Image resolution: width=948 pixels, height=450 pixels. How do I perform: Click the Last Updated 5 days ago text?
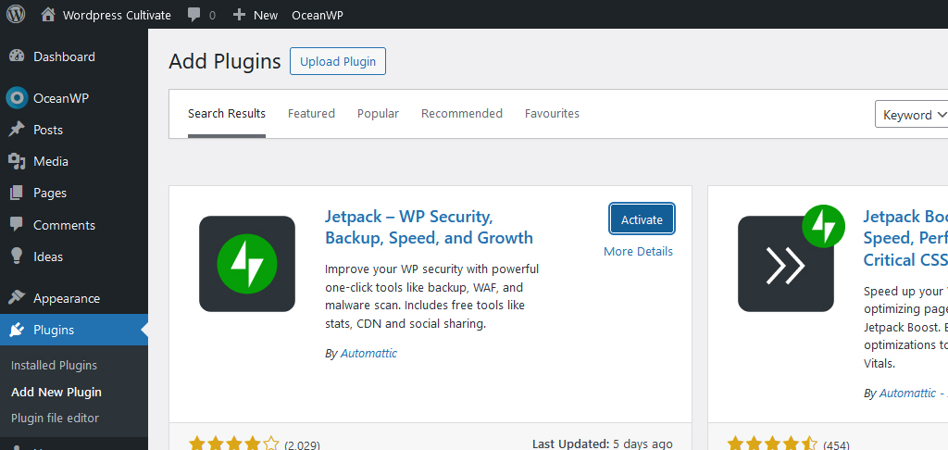coord(602,444)
